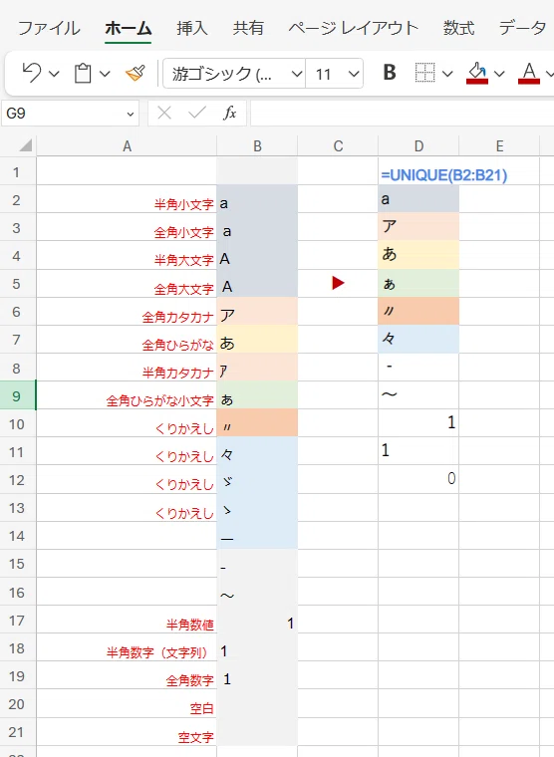This screenshot has height=757, width=554.
Task: Switch to the 挿入 tab
Action: [x=191, y=28]
